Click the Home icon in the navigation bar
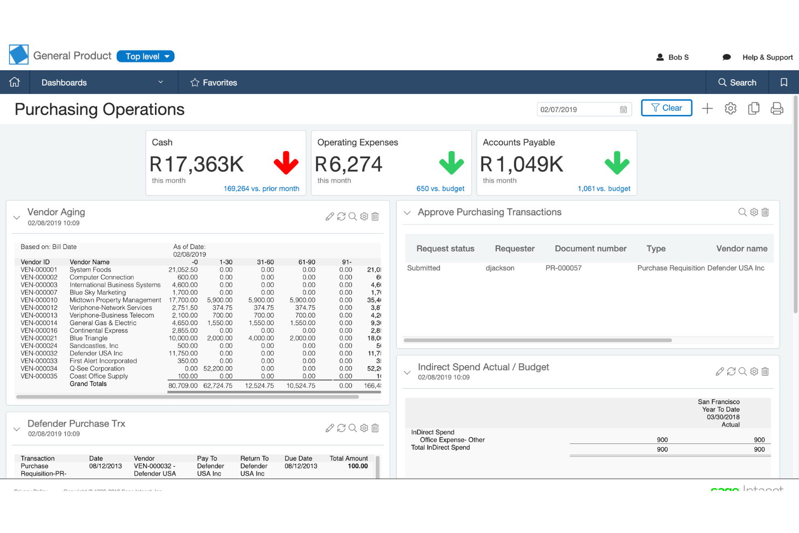799x533 pixels. point(15,82)
